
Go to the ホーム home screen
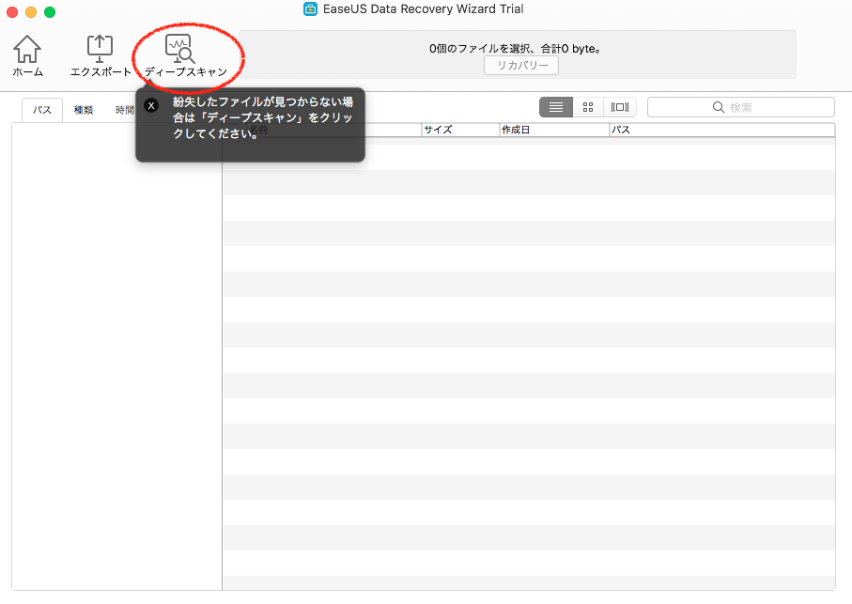point(27,56)
